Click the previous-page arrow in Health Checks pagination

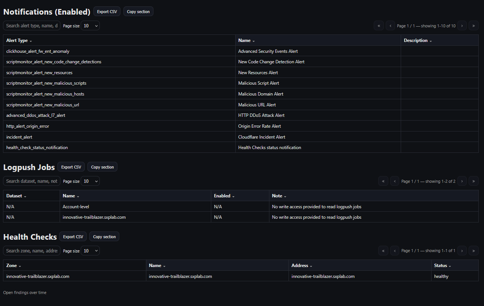click(x=395, y=251)
